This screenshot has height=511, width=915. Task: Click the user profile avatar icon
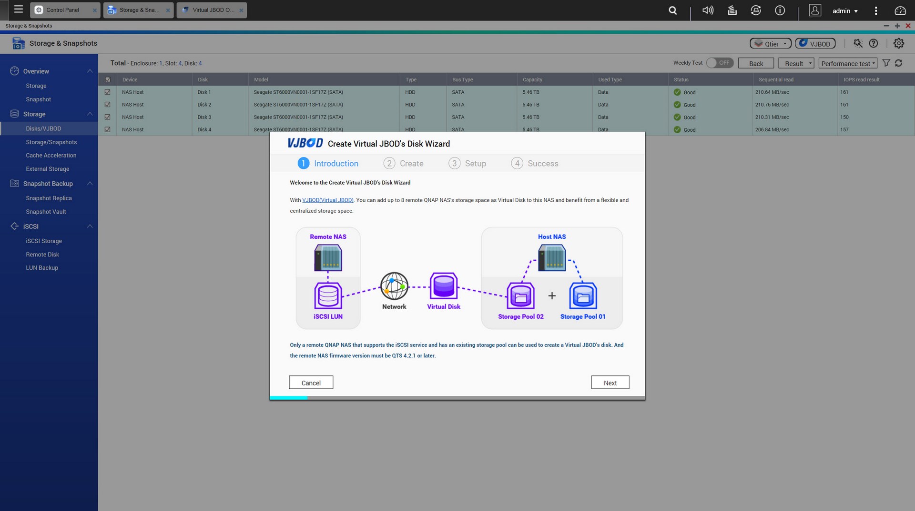(x=815, y=10)
